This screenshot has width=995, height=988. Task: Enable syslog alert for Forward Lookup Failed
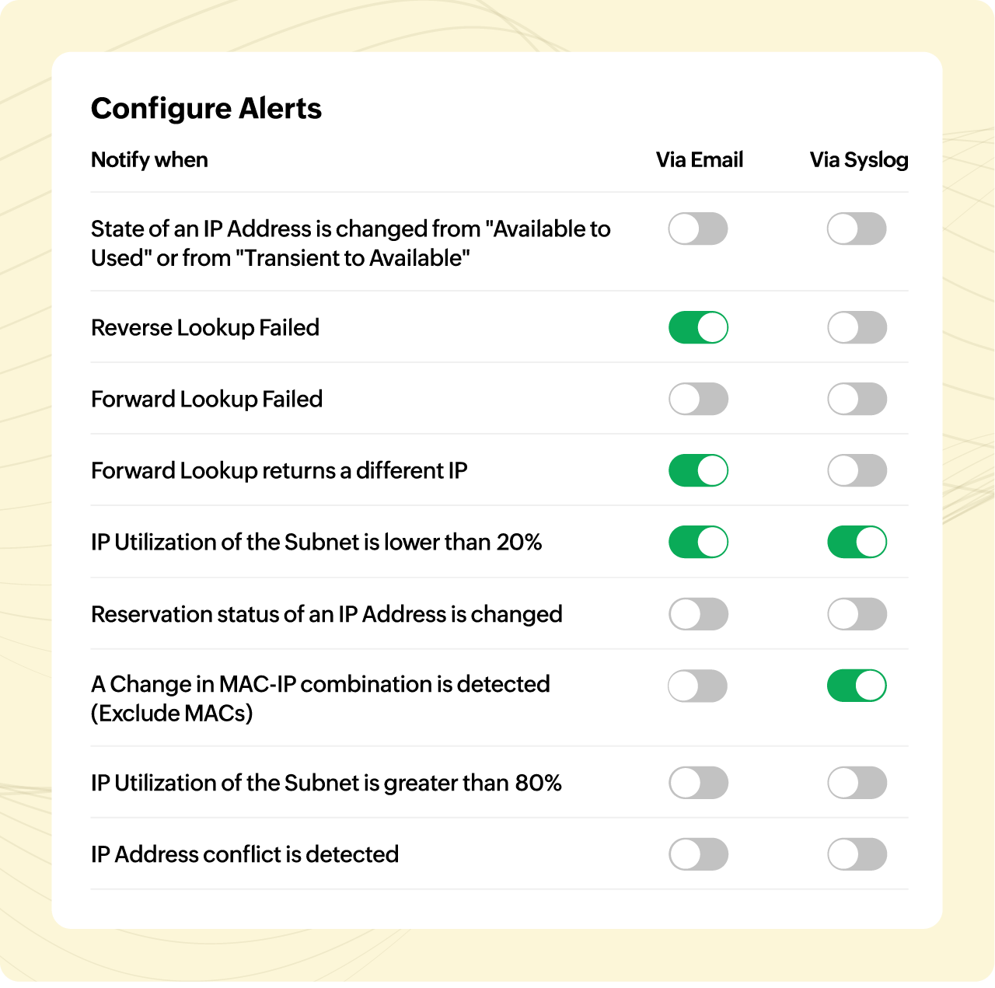pyautogui.click(x=857, y=399)
